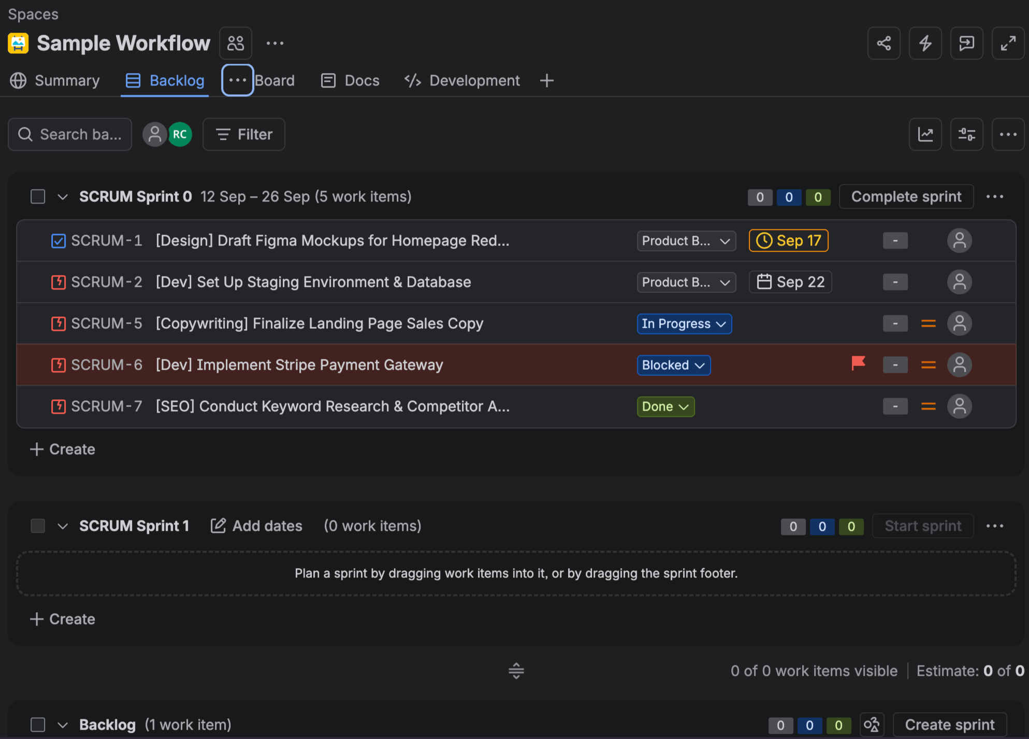Tick the SCRUM Sprint 1 checkbox
The height and width of the screenshot is (739, 1029).
[x=38, y=526]
